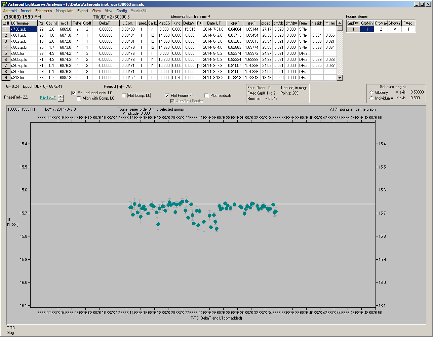
Task: Click the Y-axis value 0.800
Action: [x=415, y=98]
